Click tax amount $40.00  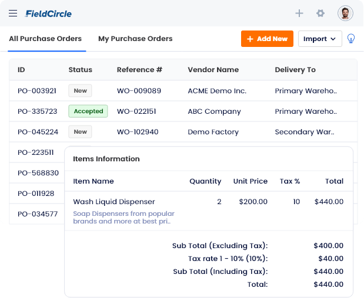(331, 259)
